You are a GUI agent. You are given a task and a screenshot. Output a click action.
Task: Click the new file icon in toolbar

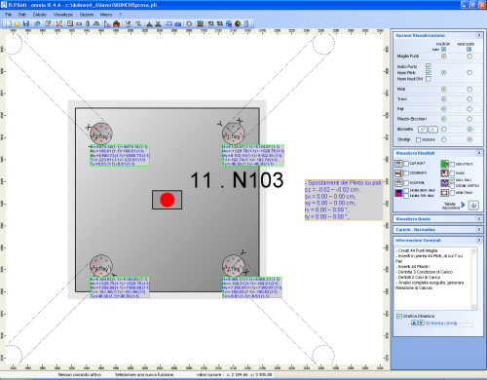[x=9, y=23]
